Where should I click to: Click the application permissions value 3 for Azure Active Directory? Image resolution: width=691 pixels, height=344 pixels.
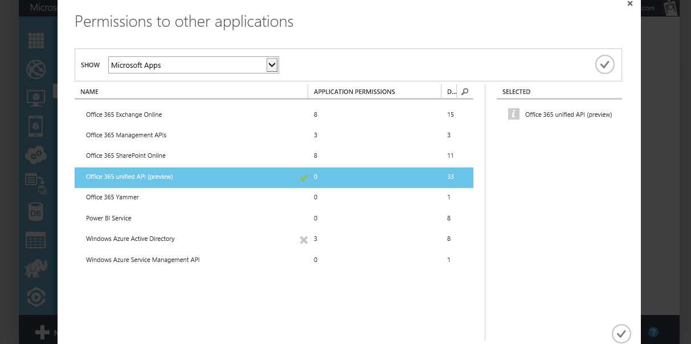click(316, 239)
